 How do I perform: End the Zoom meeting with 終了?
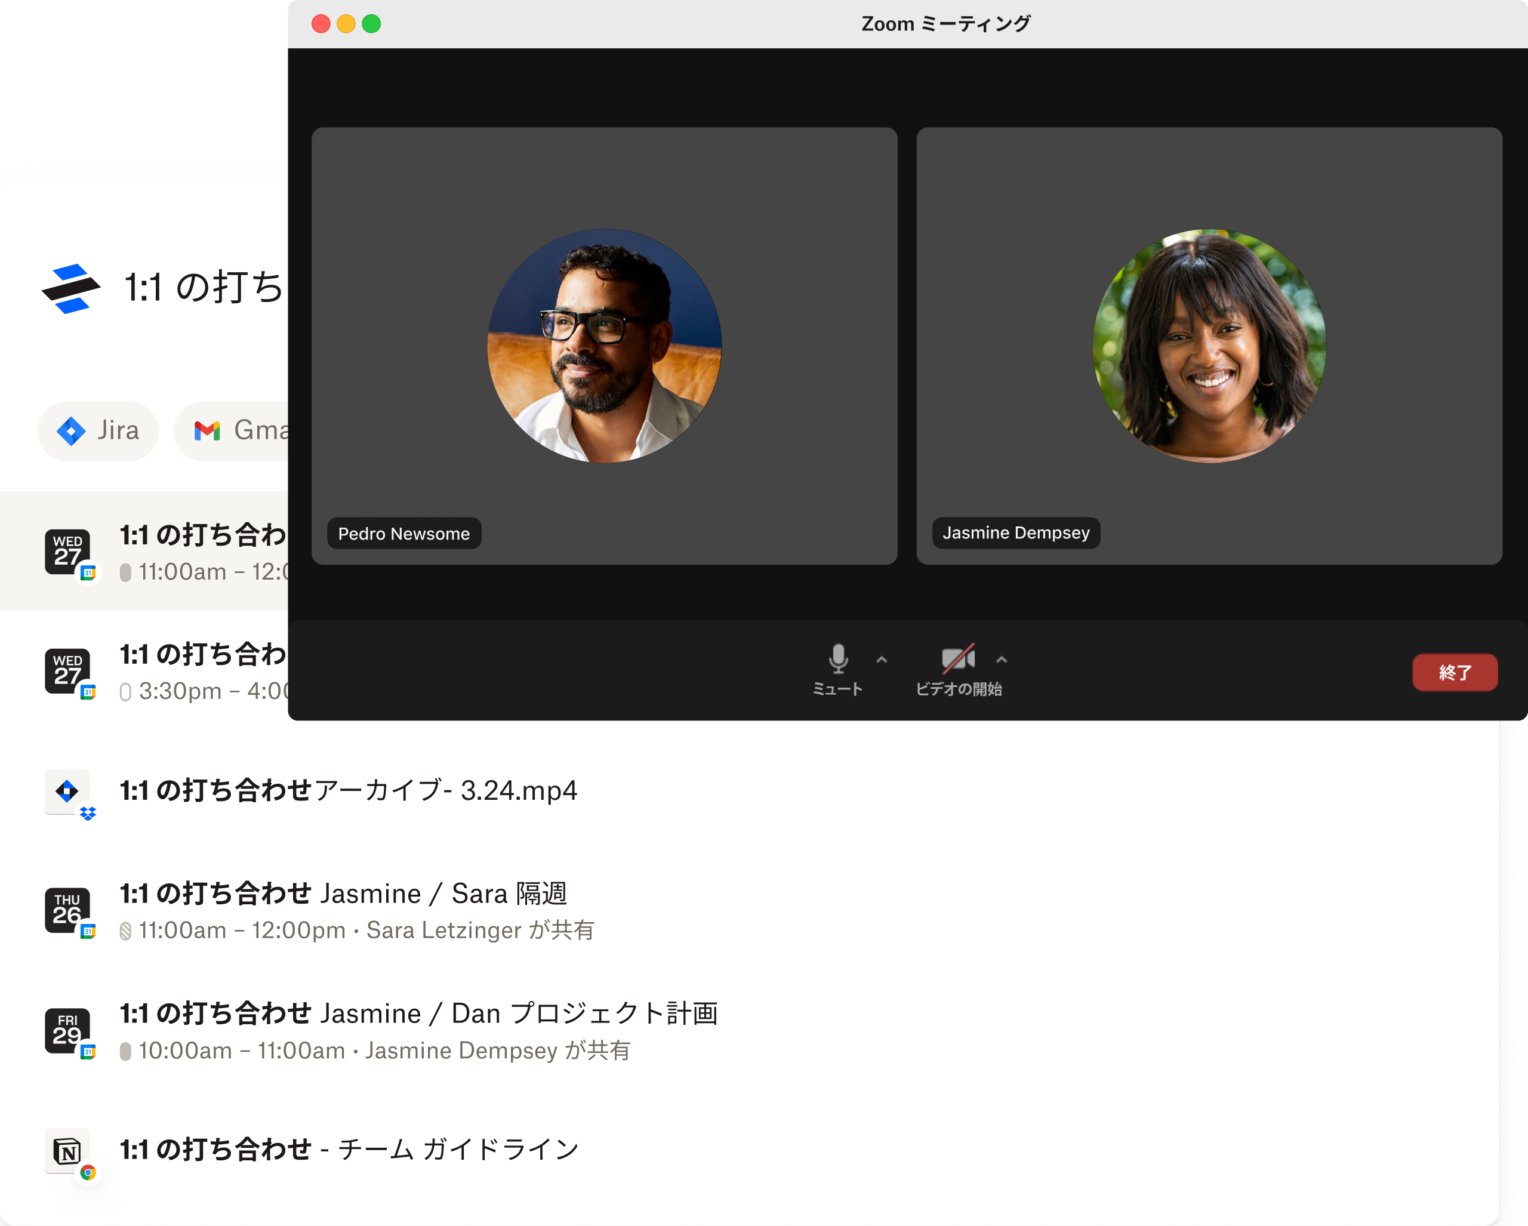pos(1455,672)
